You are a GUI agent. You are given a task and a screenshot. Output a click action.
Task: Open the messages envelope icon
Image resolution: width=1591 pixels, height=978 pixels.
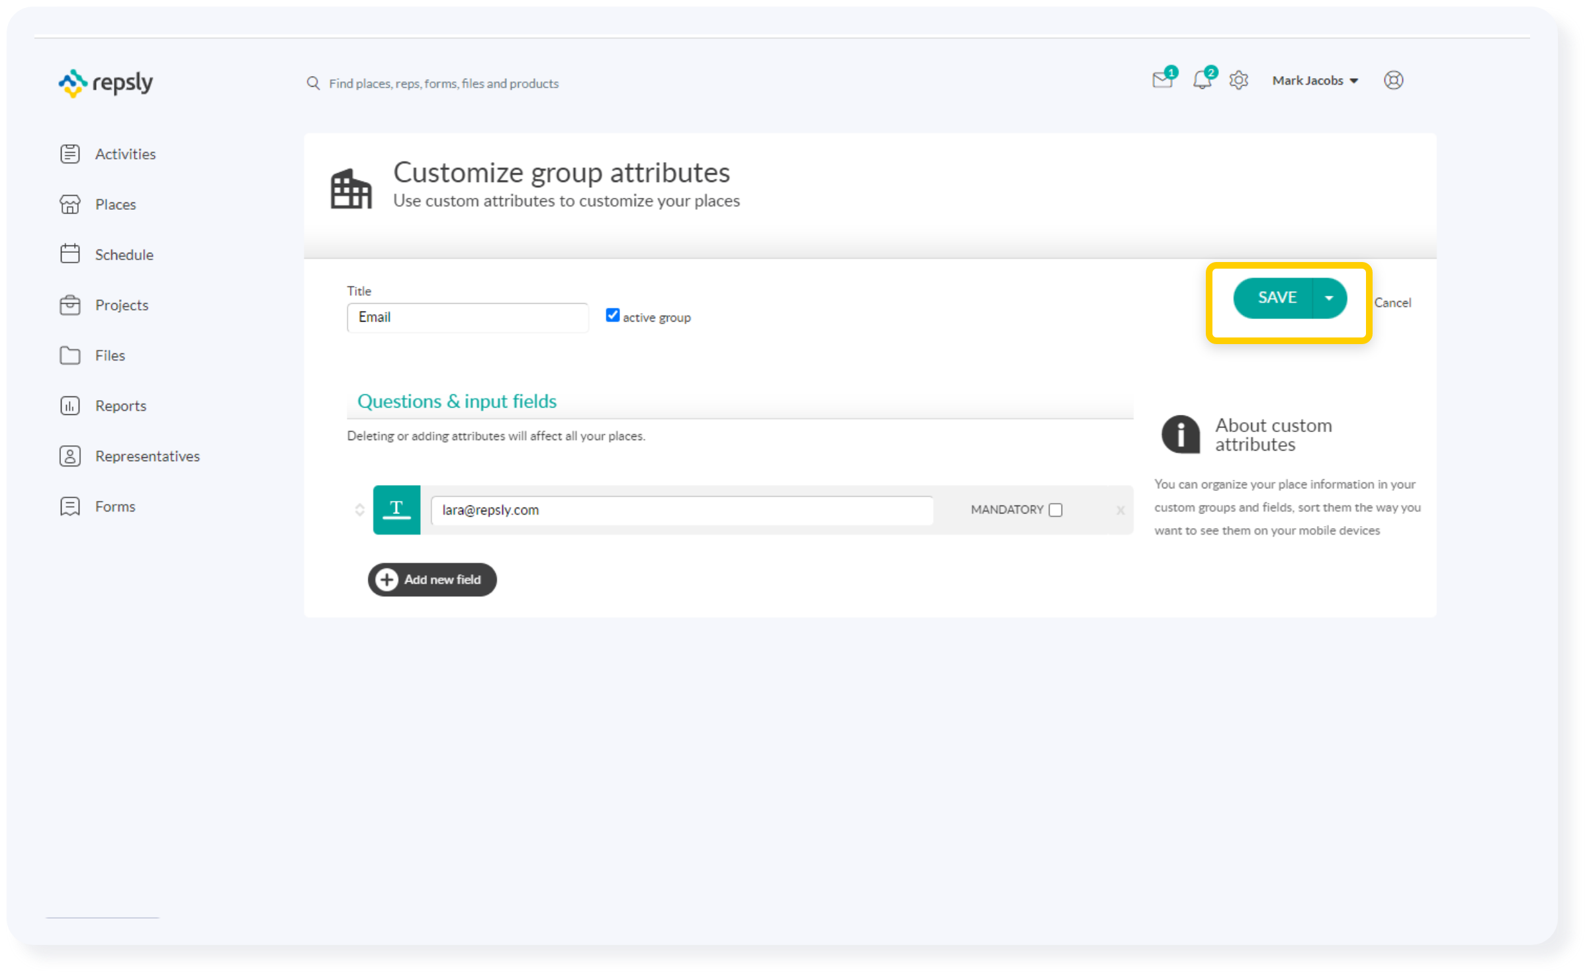click(1163, 79)
